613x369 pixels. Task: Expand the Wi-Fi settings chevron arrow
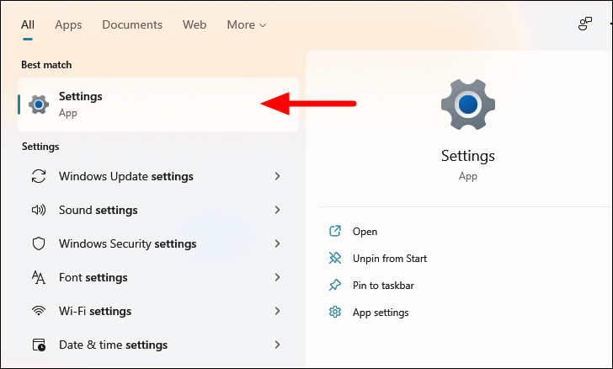click(x=277, y=311)
